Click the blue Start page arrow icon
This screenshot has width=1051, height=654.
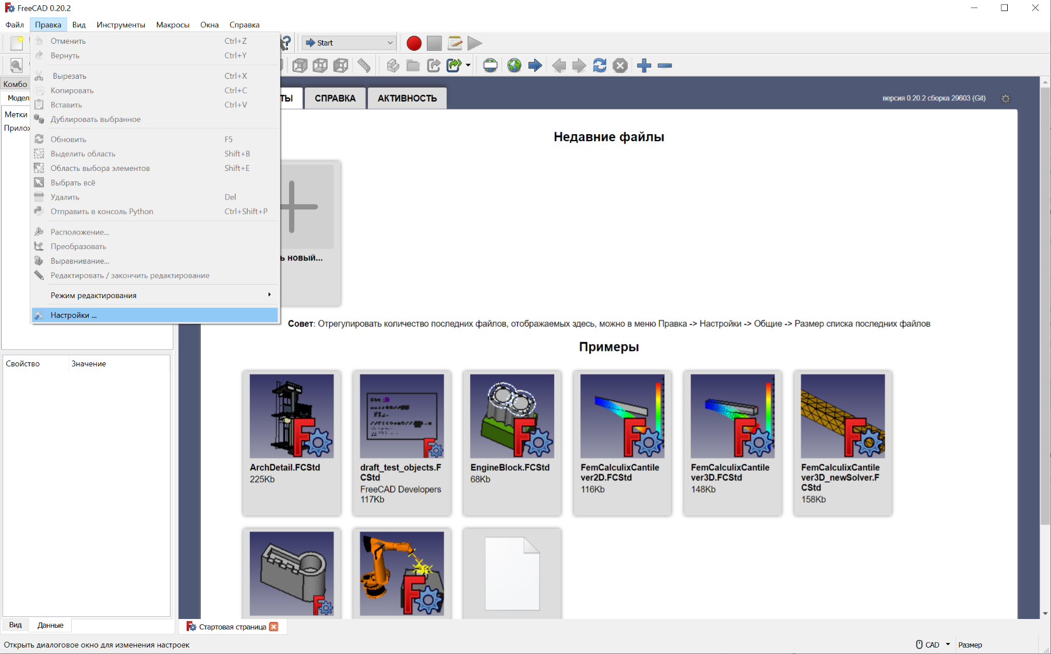click(535, 65)
